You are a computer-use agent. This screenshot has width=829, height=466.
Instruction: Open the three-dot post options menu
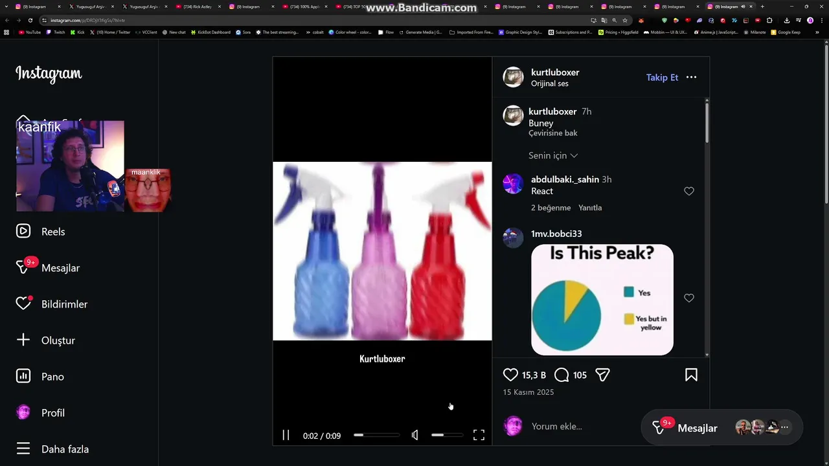click(691, 77)
